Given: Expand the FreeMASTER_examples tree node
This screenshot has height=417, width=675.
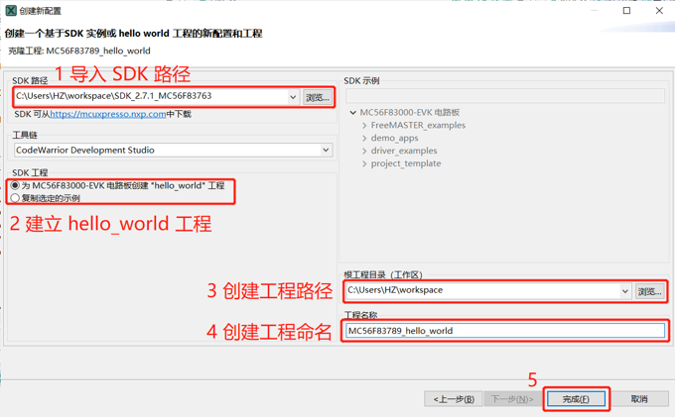Looking at the screenshot, I should 364,126.
